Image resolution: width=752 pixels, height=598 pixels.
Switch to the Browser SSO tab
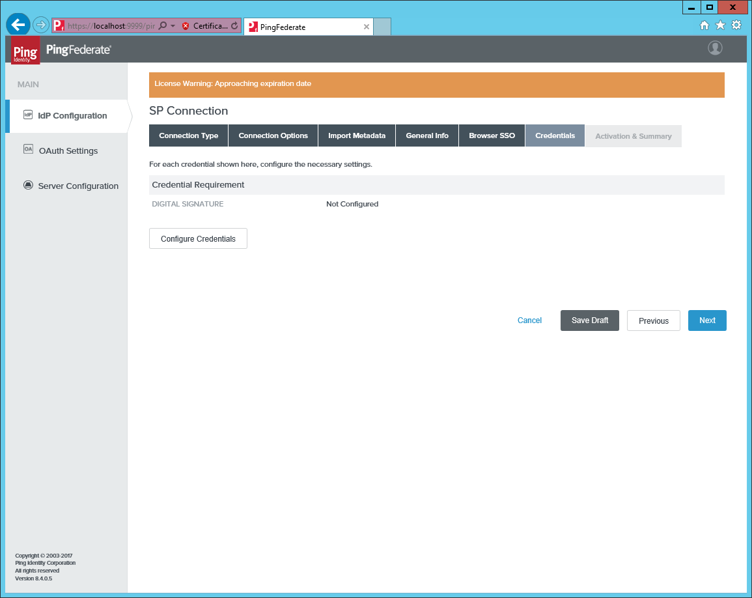(492, 136)
